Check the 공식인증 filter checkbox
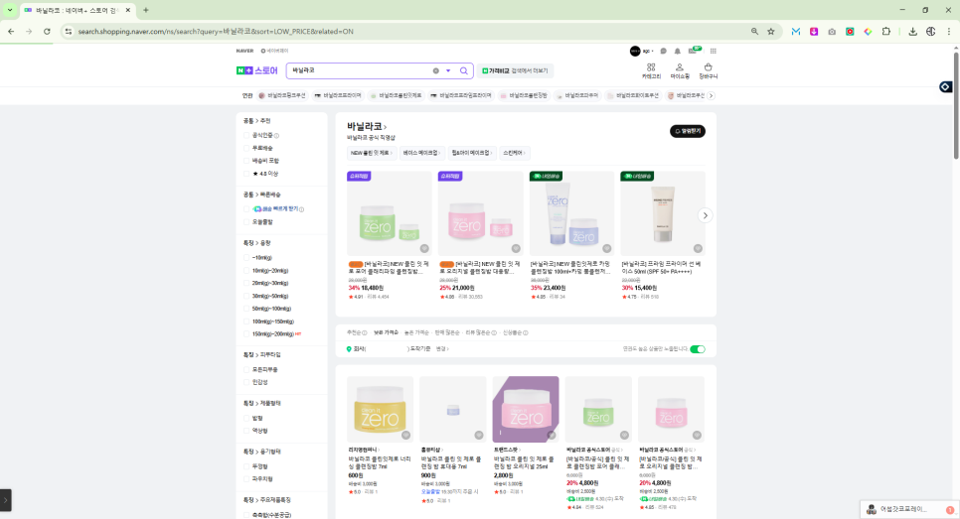Viewport: 960px width, 519px height. (246, 136)
